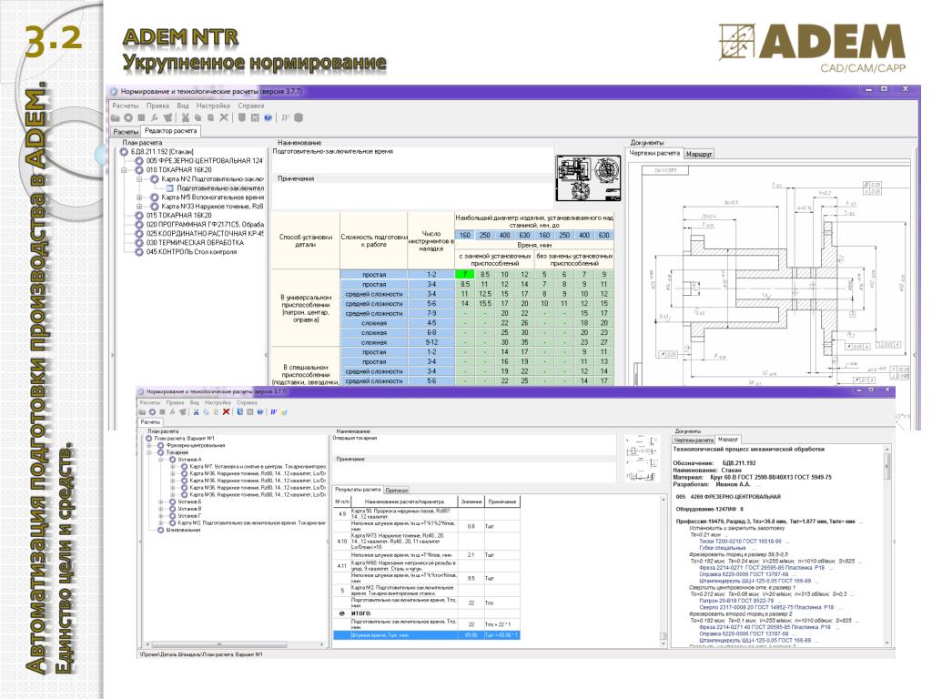Screen dimensions: 932x699
Task: Expand Фрезерно-центровальная in lower window tree
Action: tap(148, 445)
